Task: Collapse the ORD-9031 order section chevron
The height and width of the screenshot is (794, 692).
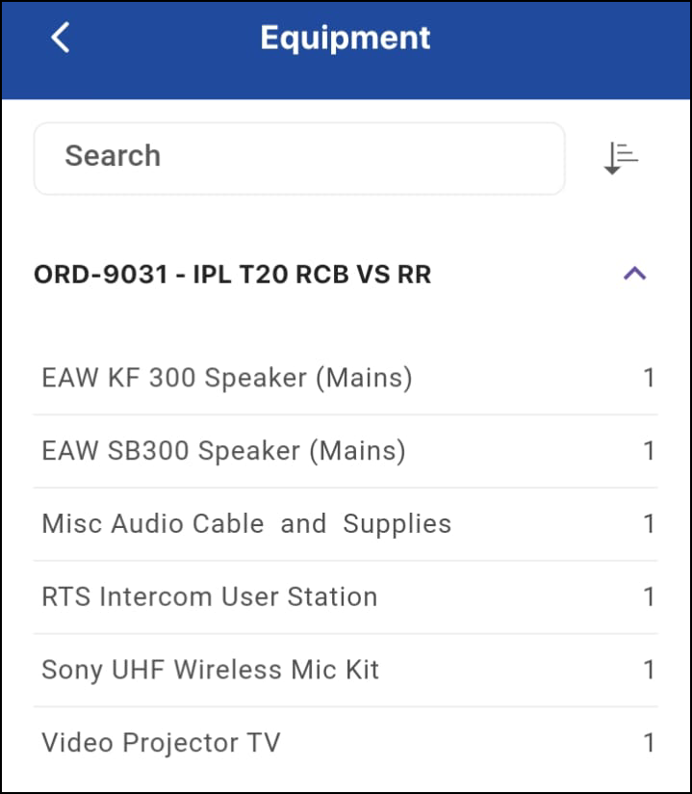Action: click(634, 275)
